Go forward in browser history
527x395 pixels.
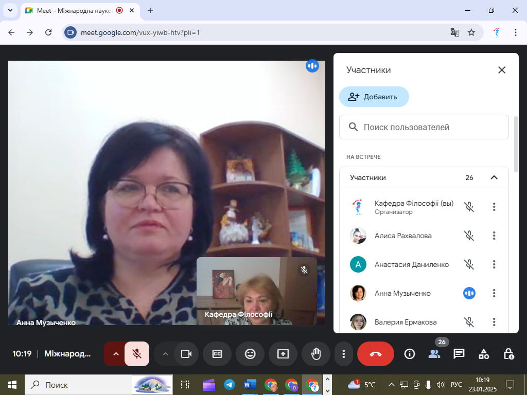click(x=30, y=32)
